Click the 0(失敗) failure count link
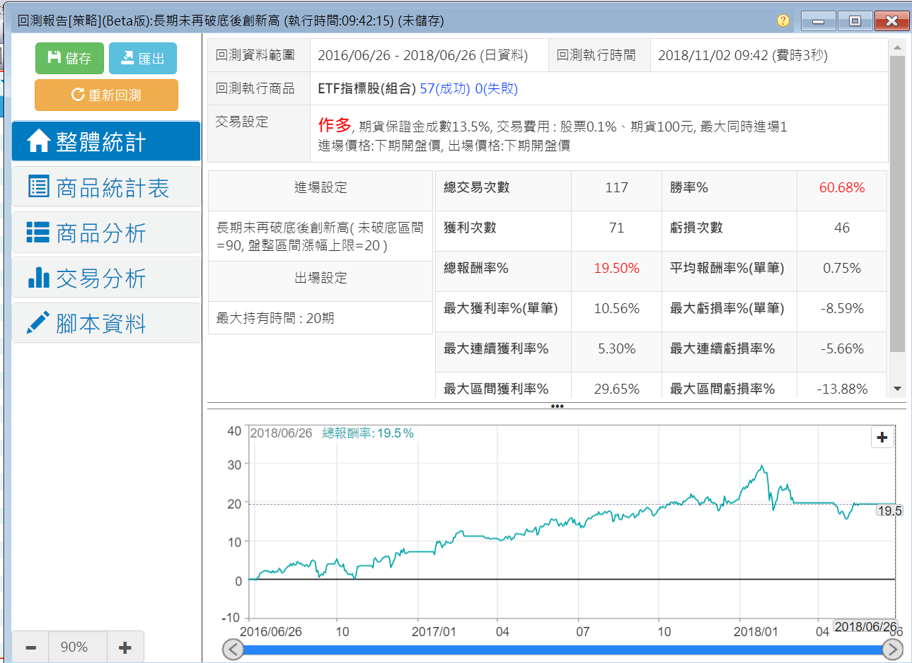The image size is (912, 663). pyautogui.click(x=496, y=88)
